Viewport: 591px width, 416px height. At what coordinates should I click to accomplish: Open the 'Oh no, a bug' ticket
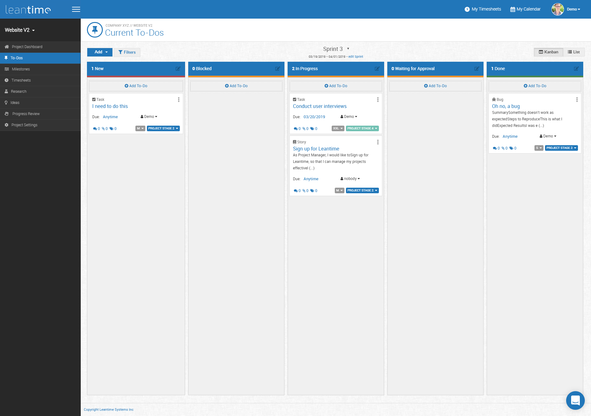coord(506,106)
